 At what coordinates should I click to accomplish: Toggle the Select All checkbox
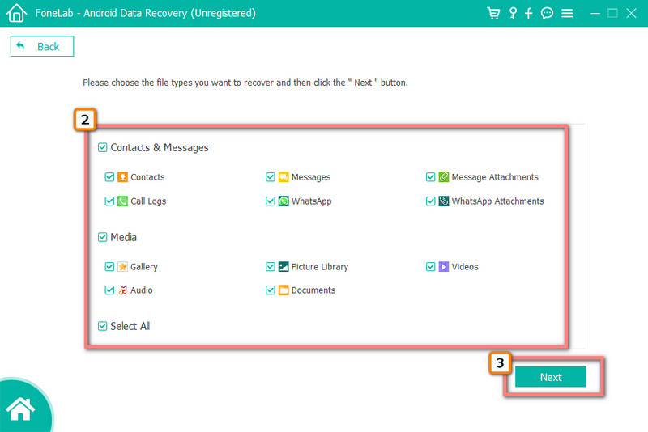[x=102, y=327]
